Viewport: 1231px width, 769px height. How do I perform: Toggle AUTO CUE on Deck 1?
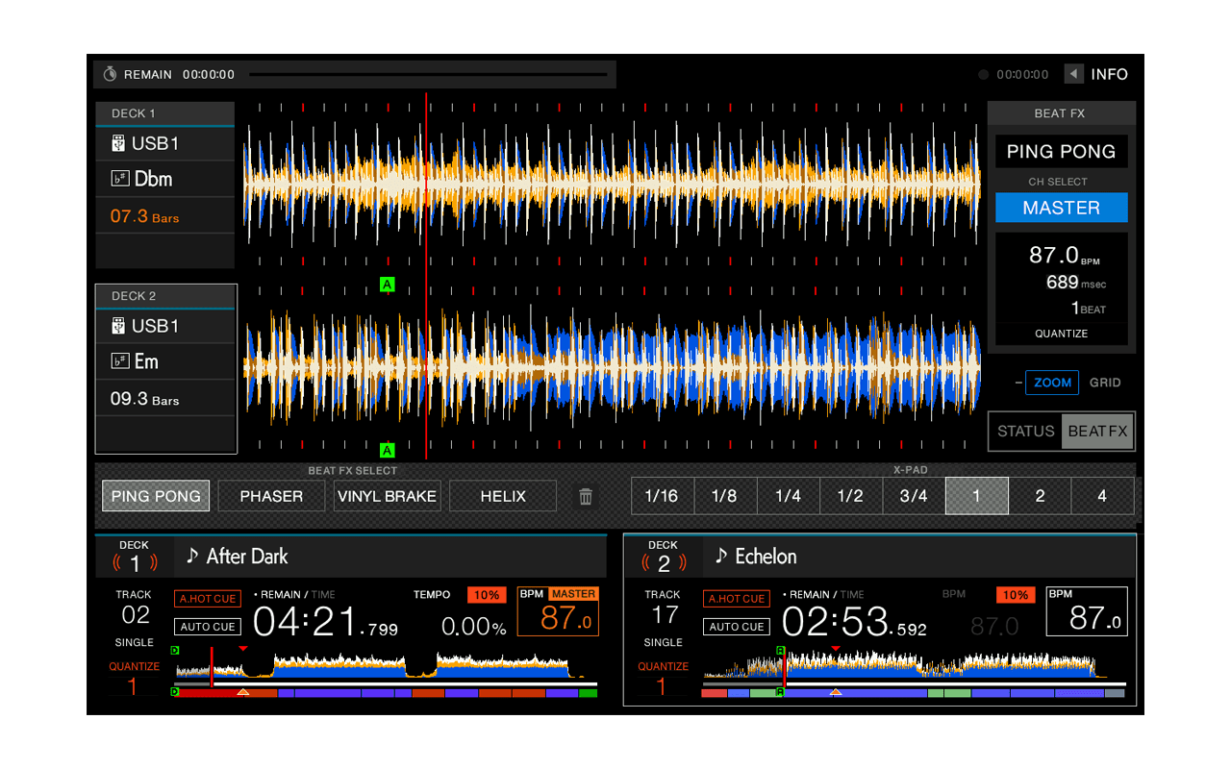pyautogui.click(x=207, y=626)
